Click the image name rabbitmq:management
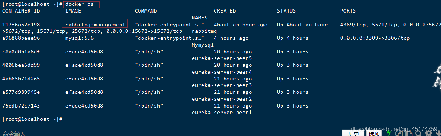Image resolution: width=441 pixels, height=136 pixels. tap(95, 25)
